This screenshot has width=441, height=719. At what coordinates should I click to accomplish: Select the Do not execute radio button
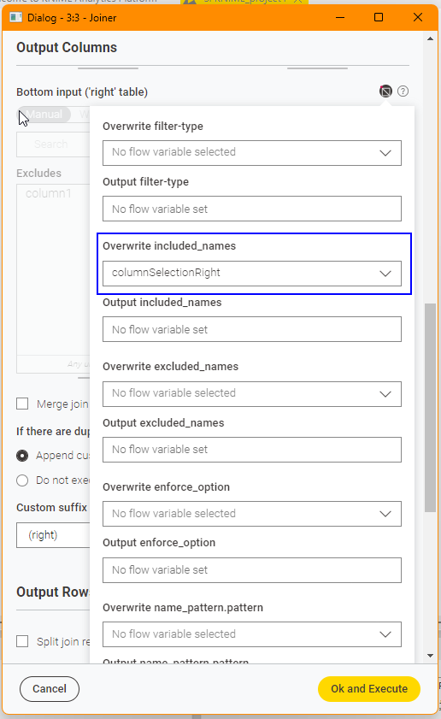[22, 480]
